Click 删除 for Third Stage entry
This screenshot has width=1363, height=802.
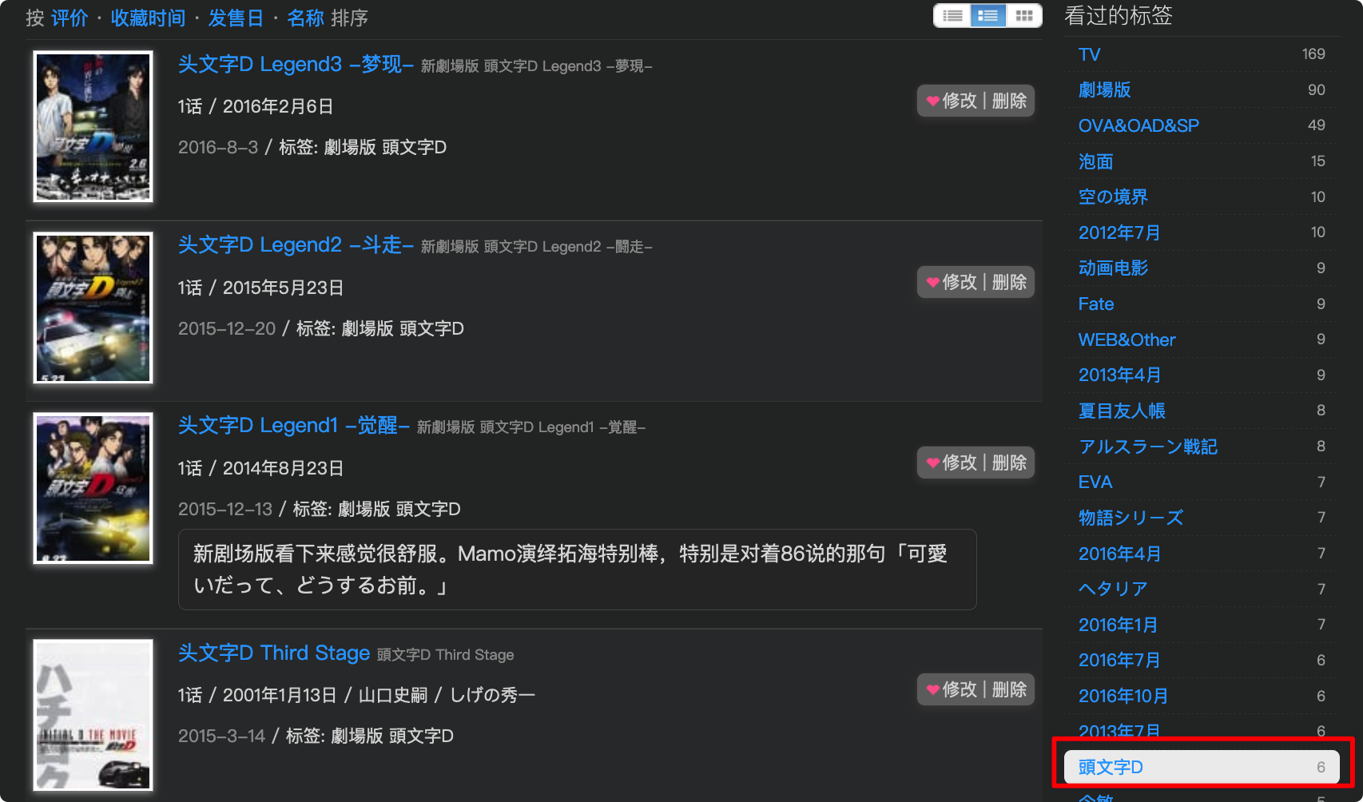pyautogui.click(x=1009, y=689)
